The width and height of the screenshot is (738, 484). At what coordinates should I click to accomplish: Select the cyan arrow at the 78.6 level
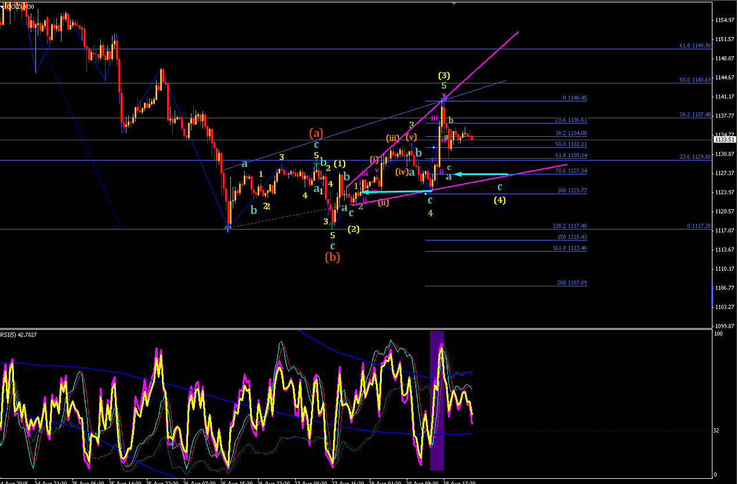click(482, 174)
